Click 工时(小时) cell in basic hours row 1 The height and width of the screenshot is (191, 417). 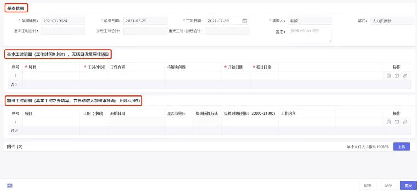click(x=94, y=76)
